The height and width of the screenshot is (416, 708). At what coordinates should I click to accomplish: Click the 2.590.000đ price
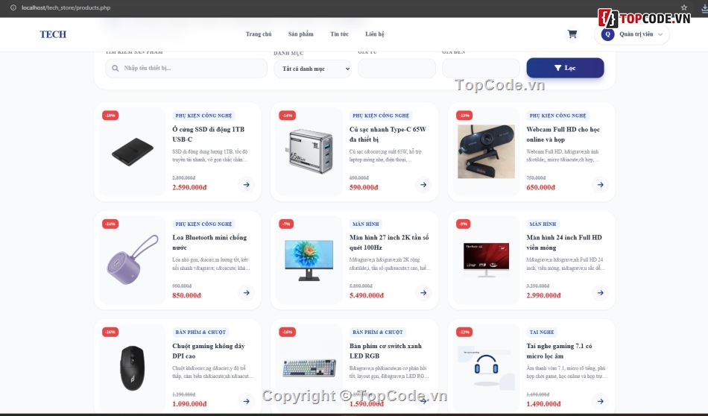[189, 187]
